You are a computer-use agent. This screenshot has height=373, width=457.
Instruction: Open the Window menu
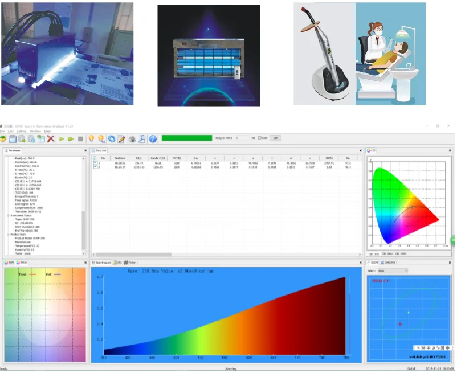(35, 132)
